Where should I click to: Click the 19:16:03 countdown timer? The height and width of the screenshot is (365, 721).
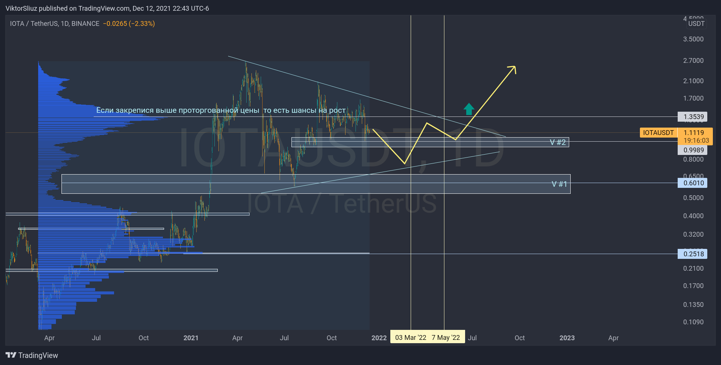696,141
